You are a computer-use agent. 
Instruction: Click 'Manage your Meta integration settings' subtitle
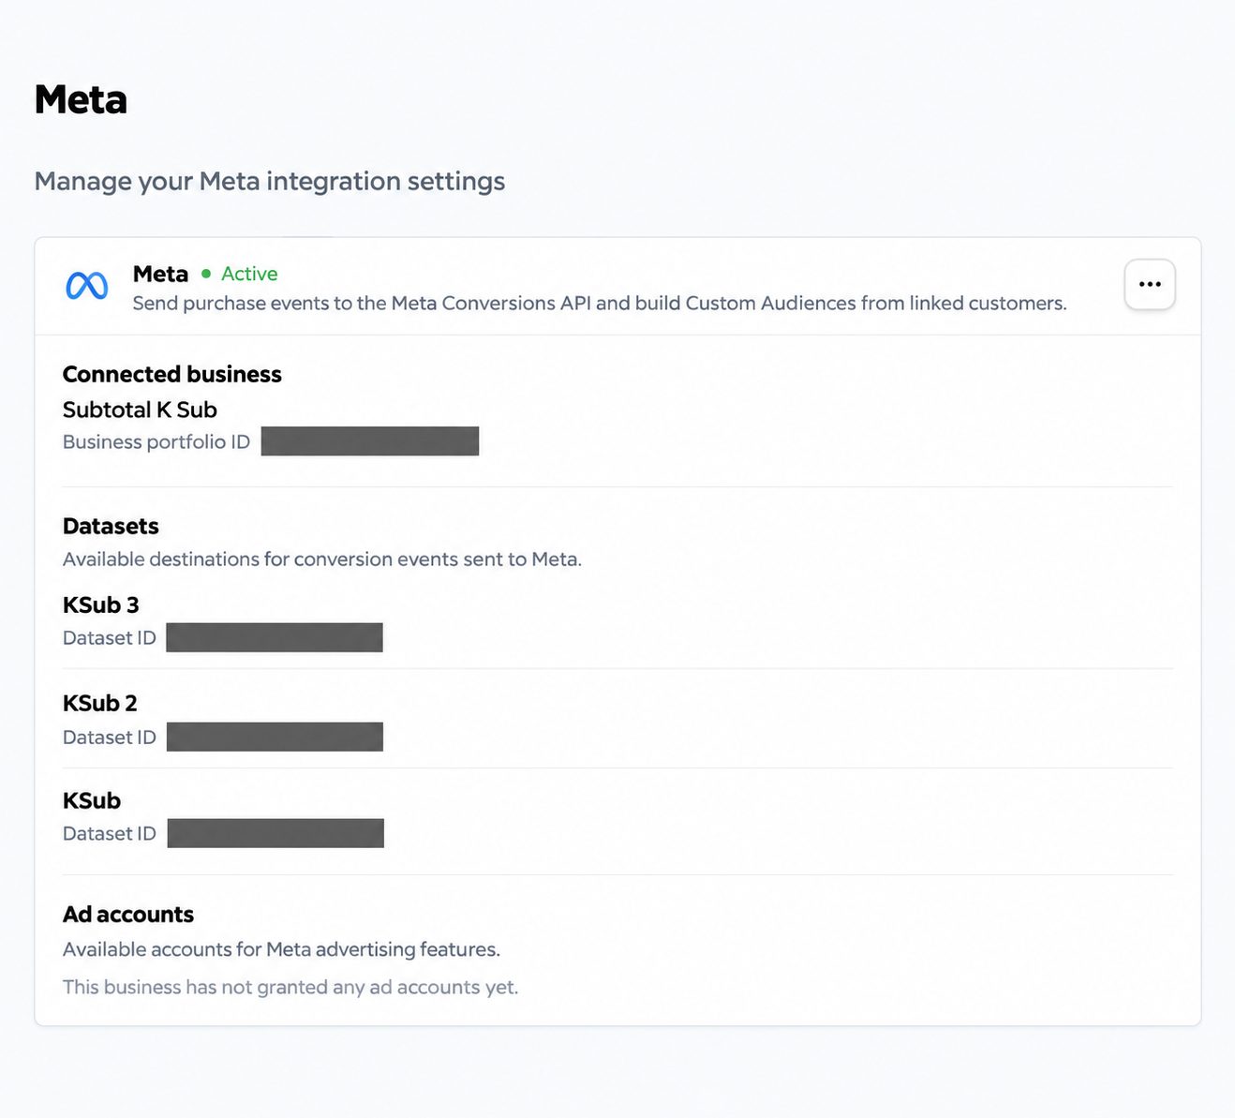point(270,181)
